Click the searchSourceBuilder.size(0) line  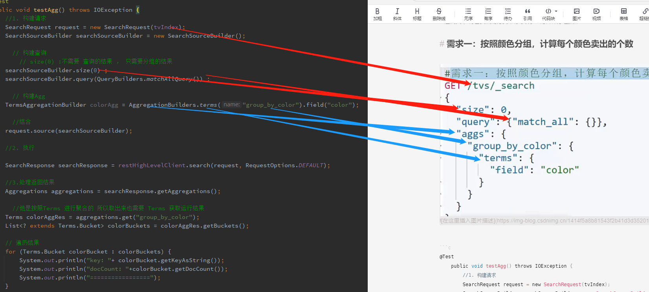(56, 70)
